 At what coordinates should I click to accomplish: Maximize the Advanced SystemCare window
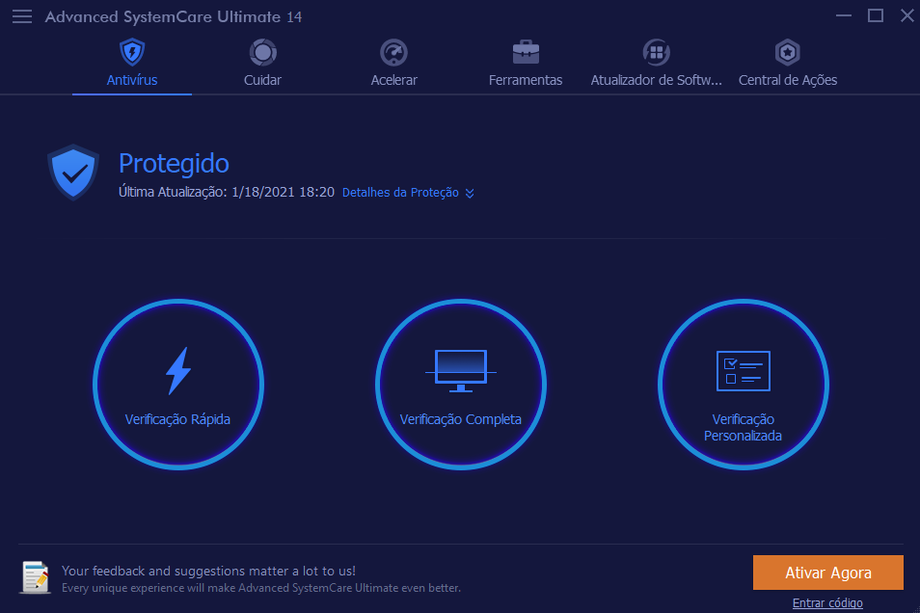(x=876, y=15)
